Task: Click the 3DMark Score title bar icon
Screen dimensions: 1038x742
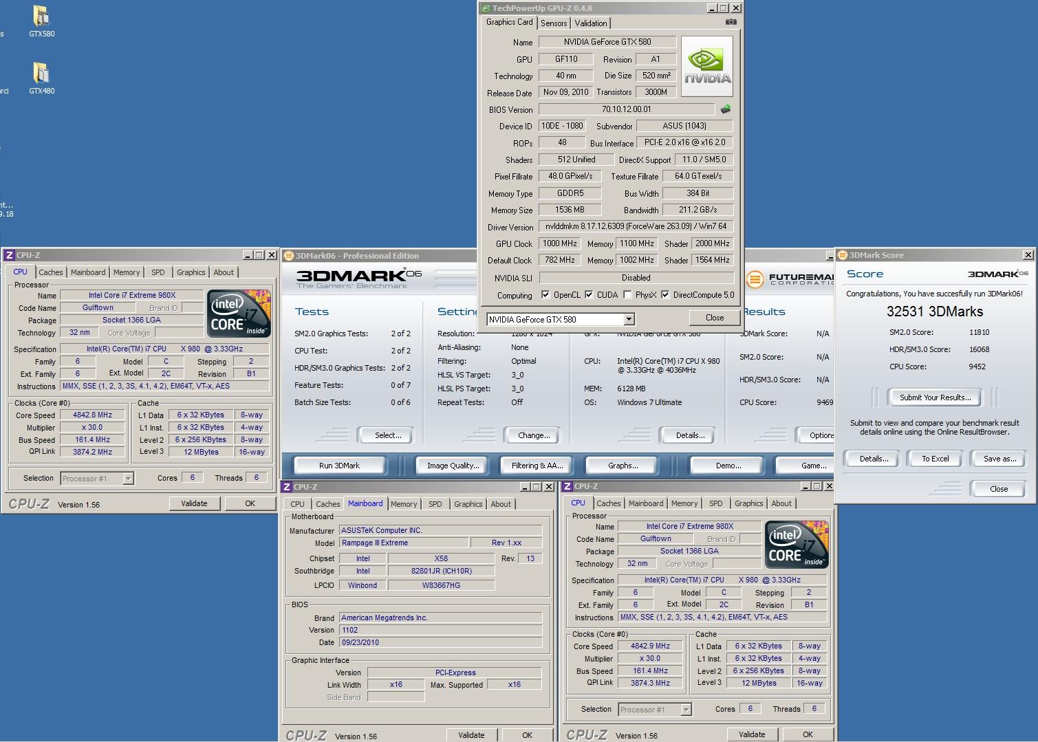Action: click(843, 255)
